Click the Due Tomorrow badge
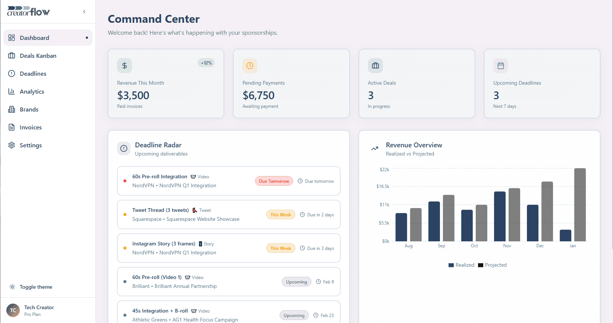The height and width of the screenshot is (323, 613). pyautogui.click(x=274, y=181)
